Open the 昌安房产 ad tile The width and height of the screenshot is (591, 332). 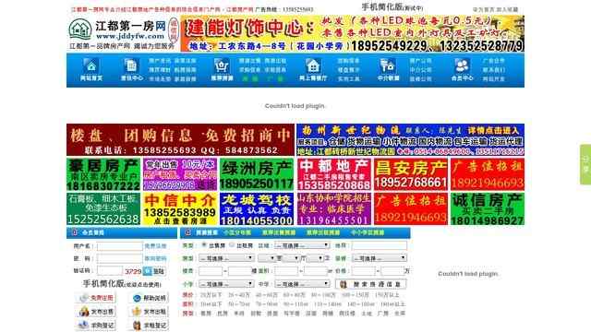click(x=411, y=174)
